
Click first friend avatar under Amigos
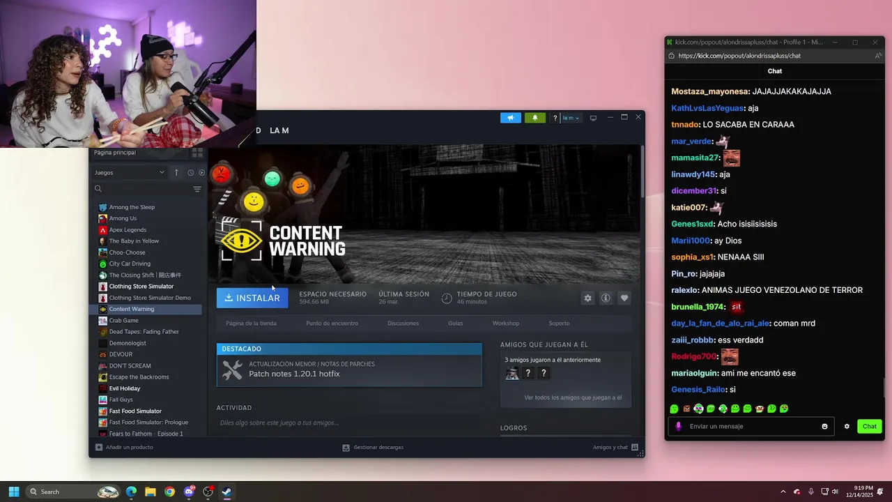click(512, 373)
